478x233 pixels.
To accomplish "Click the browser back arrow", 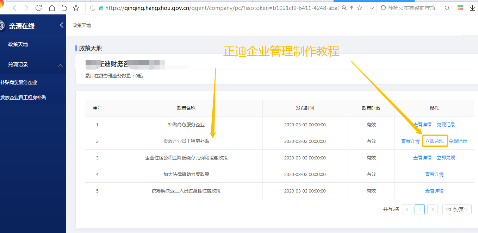I will (x=14, y=8).
